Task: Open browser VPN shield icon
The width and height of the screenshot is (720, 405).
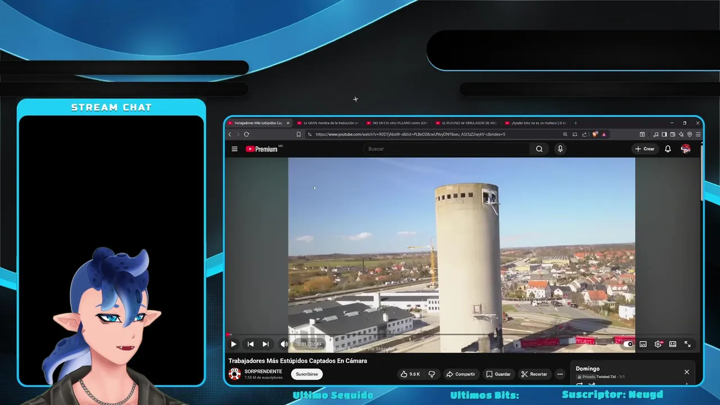Action: tap(690, 134)
